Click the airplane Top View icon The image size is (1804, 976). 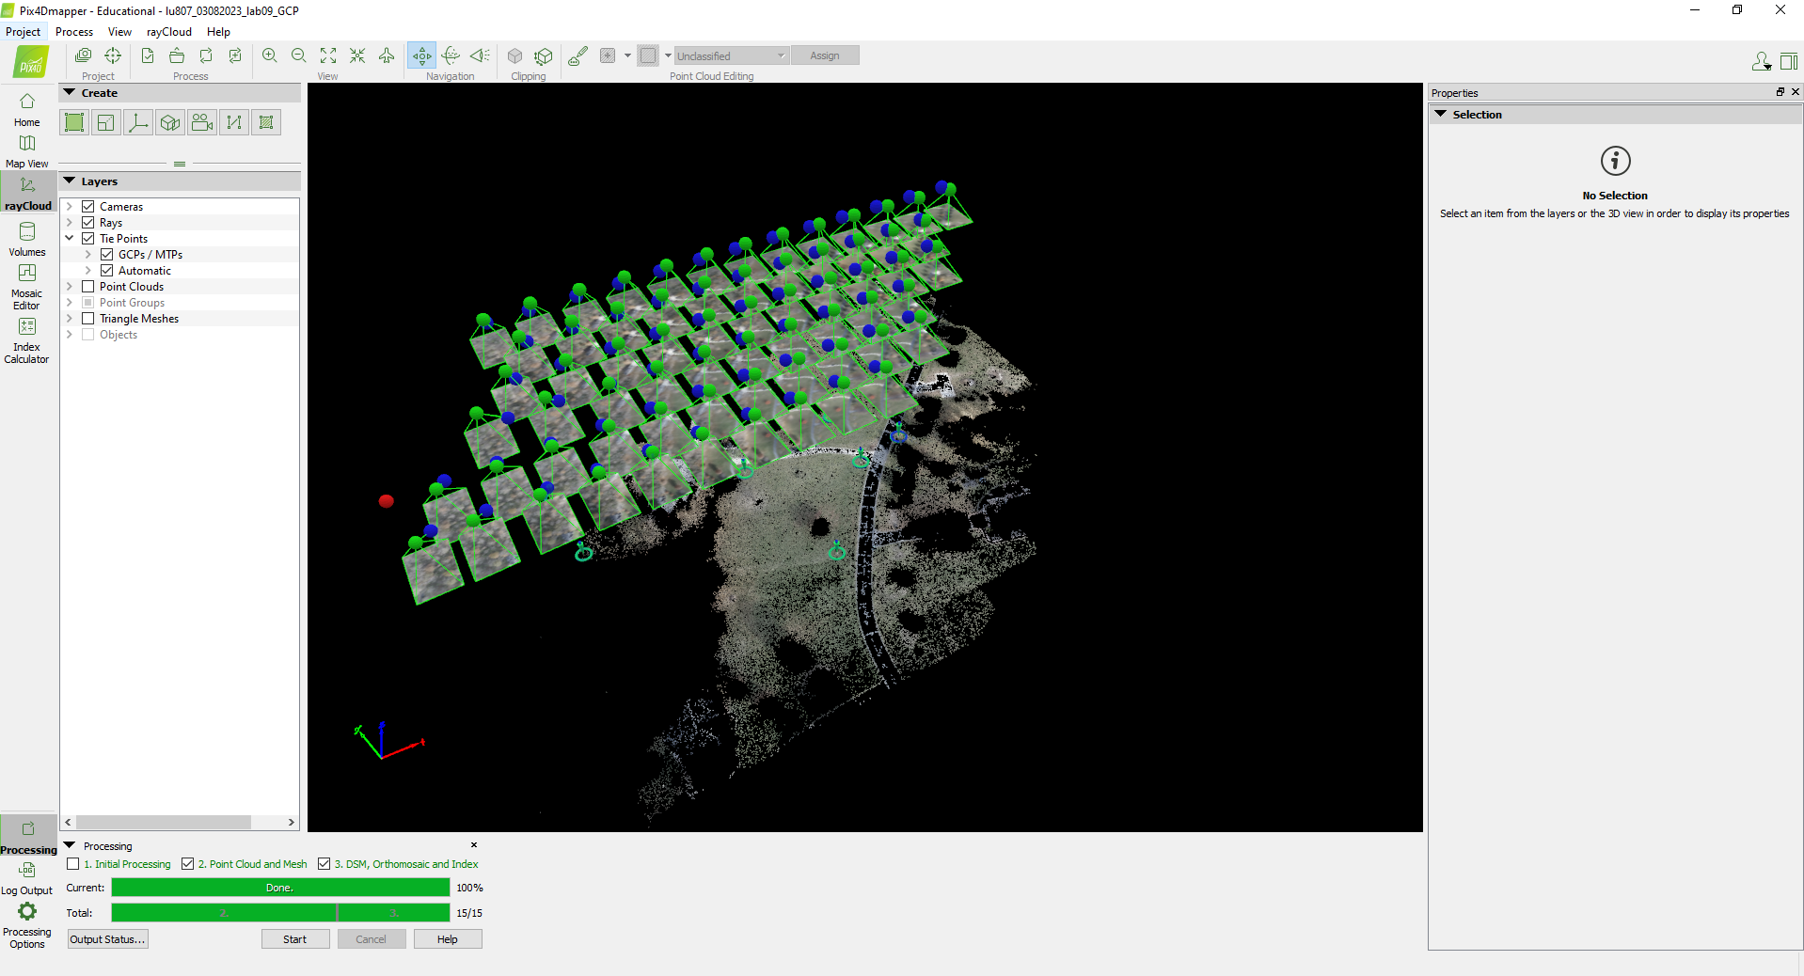(387, 55)
